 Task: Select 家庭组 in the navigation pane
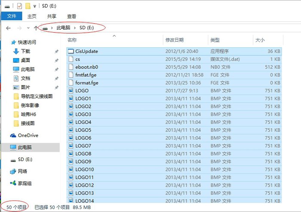point(25,183)
